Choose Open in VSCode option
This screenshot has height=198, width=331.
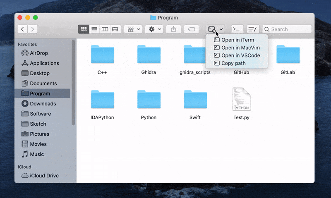[x=240, y=55]
